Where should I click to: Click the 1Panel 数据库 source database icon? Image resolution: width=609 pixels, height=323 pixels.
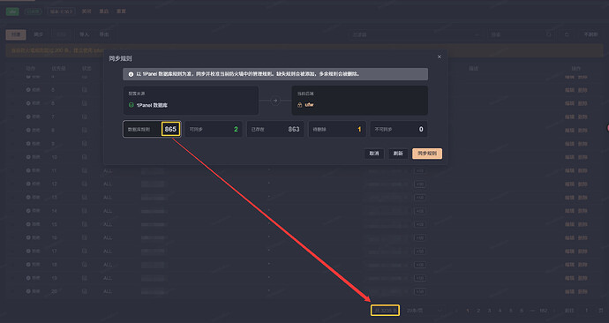pyautogui.click(x=132, y=105)
